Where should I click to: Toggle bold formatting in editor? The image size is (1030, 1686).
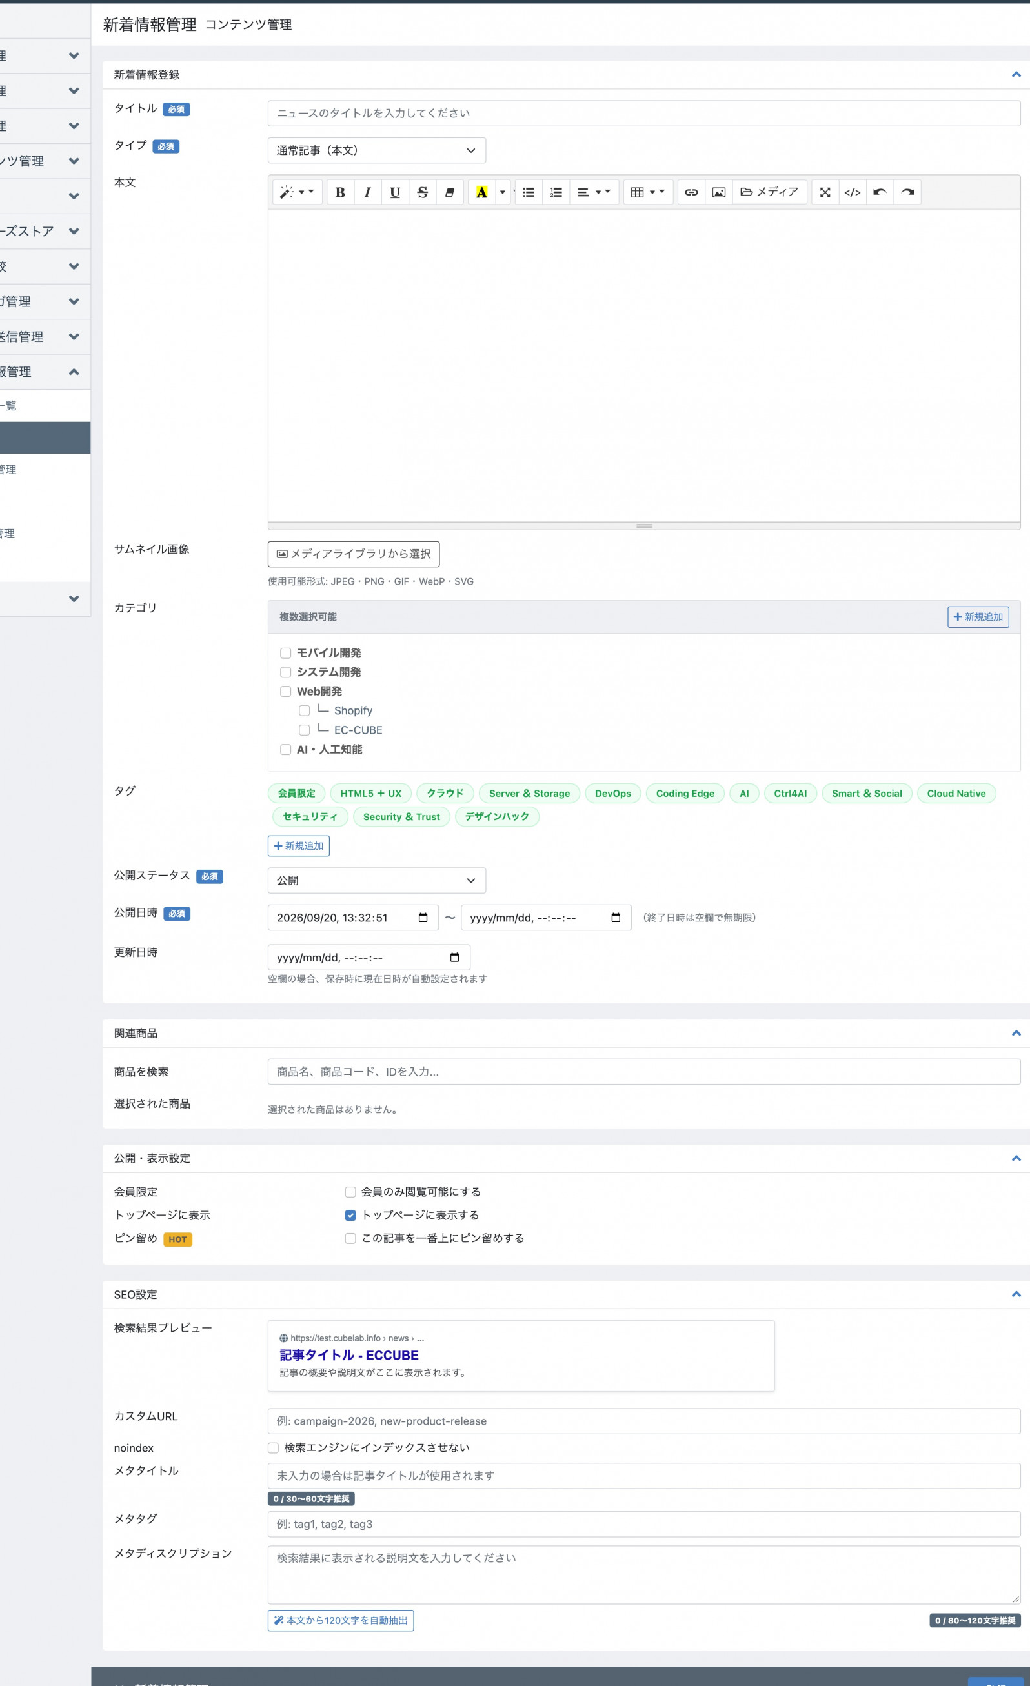pyautogui.click(x=340, y=192)
